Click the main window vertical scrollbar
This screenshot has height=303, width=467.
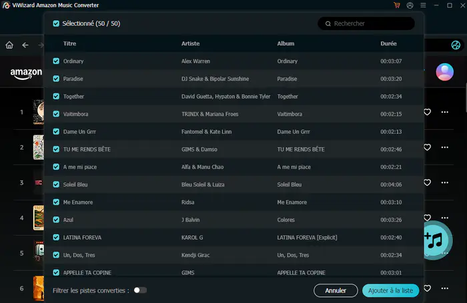click(466, 98)
